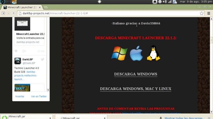Close the downloads bar
Viewport: 213px width, 119px height.
(x=209, y=118)
